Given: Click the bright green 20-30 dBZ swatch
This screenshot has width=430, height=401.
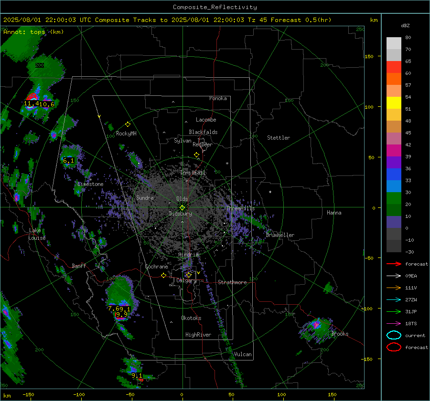Looking at the screenshot, I should pos(394,198).
